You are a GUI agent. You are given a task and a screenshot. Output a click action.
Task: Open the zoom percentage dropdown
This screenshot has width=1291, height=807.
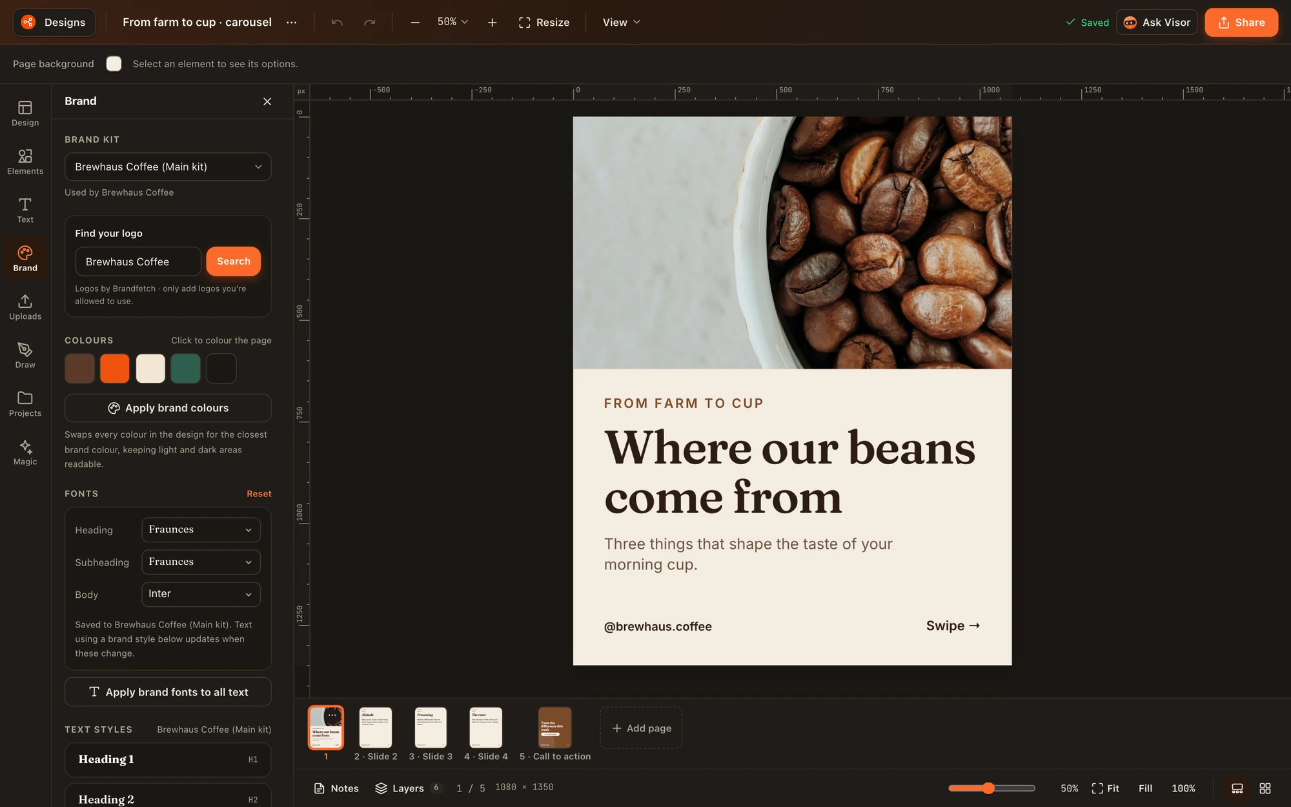(452, 22)
